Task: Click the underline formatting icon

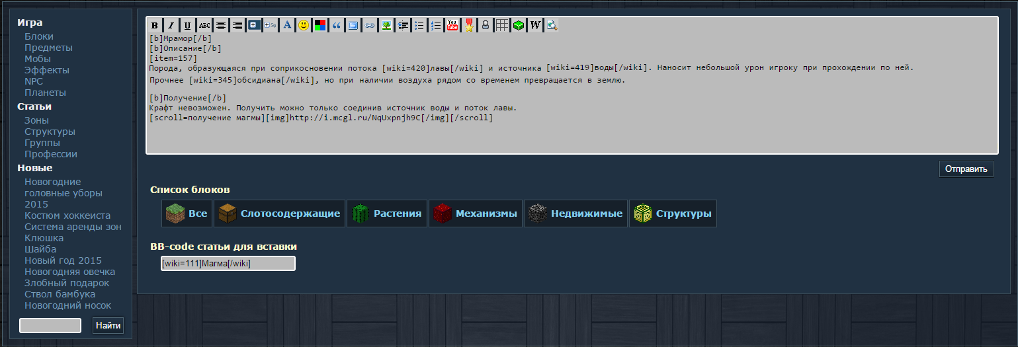Action: coord(188,25)
